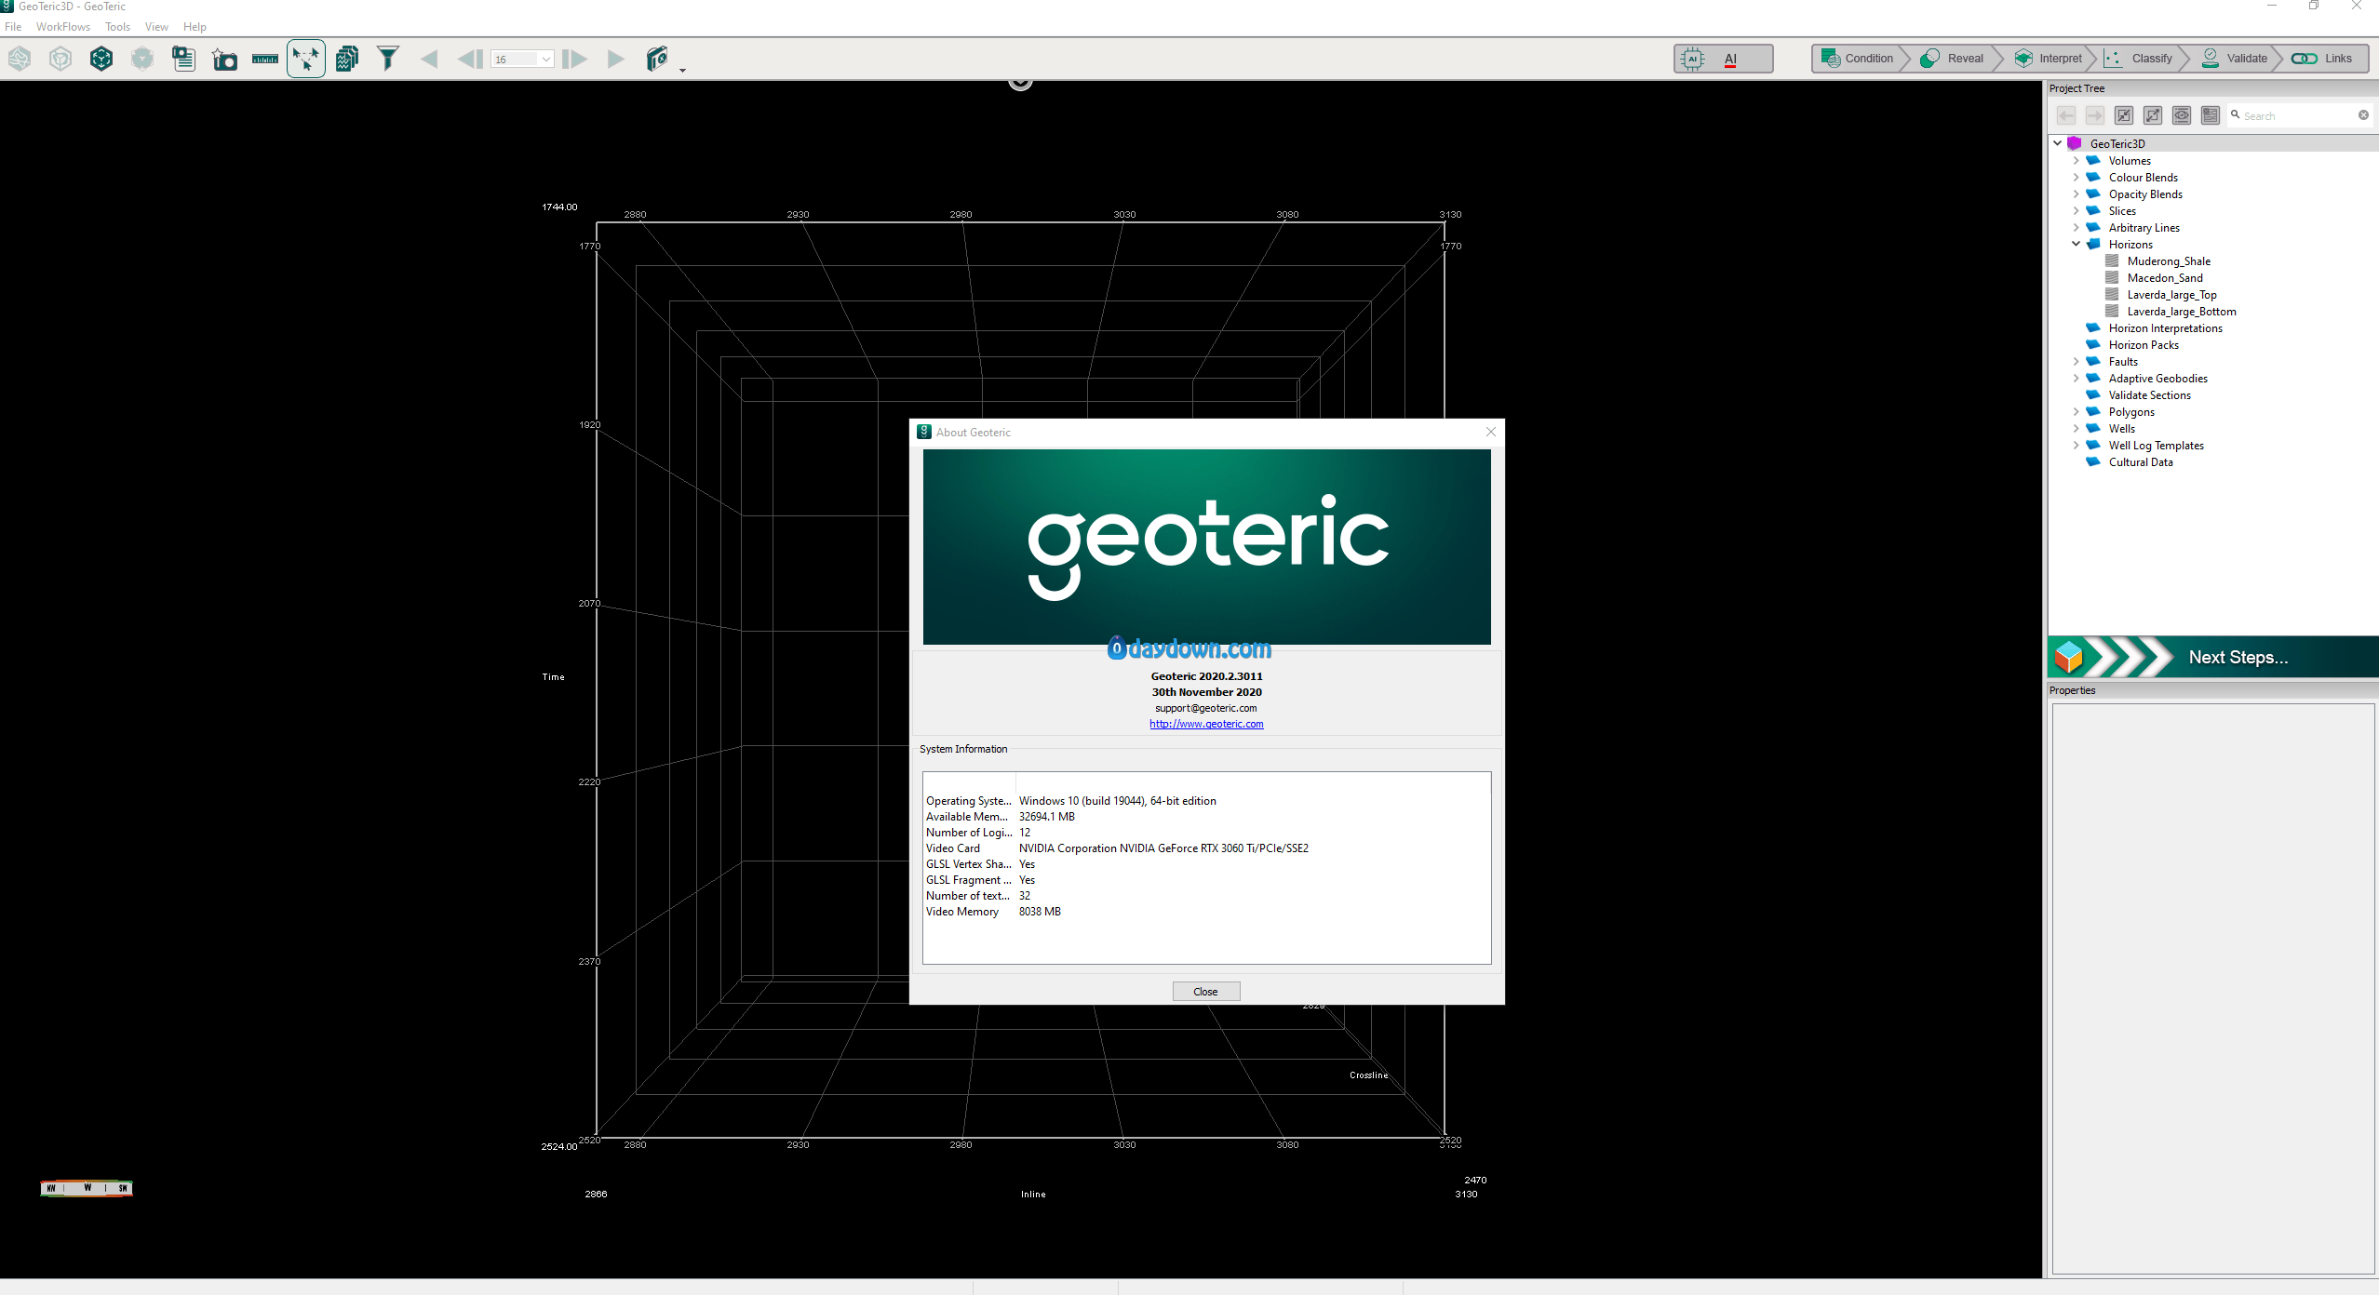The image size is (2379, 1295).
Task: Click Project Tree forward arrow
Action: coord(2094,115)
